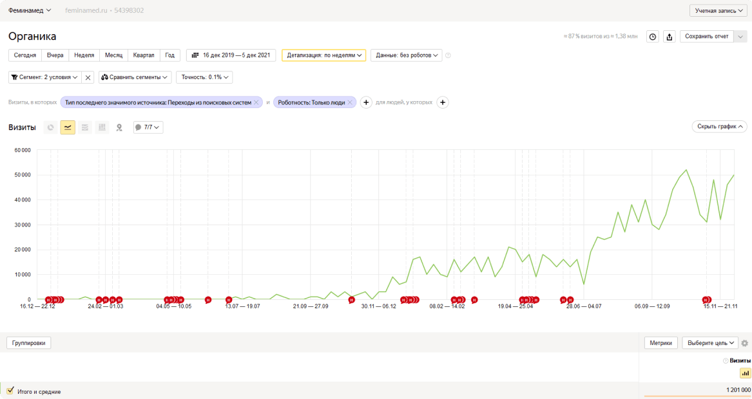Open the Выберите цель dropdown
This screenshot has height=399, width=752.
point(709,343)
